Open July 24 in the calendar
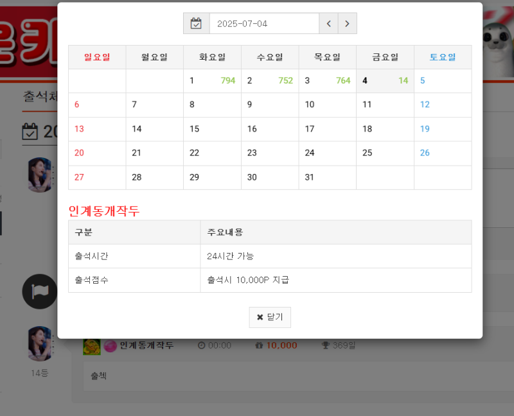Image resolution: width=514 pixels, height=416 pixels. pos(328,153)
